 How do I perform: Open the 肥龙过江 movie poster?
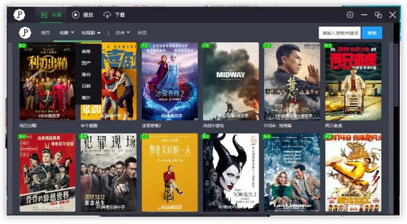[x=353, y=173]
